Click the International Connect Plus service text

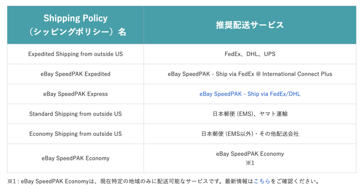297,74
